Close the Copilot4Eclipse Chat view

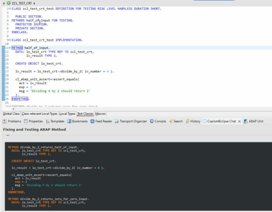[239, 121]
